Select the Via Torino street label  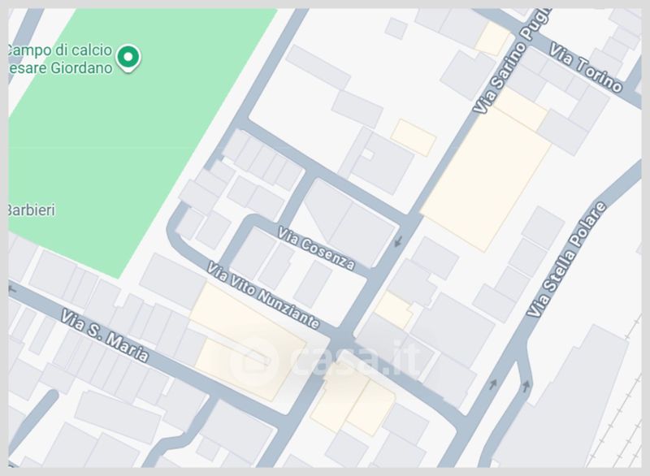click(585, 68)
